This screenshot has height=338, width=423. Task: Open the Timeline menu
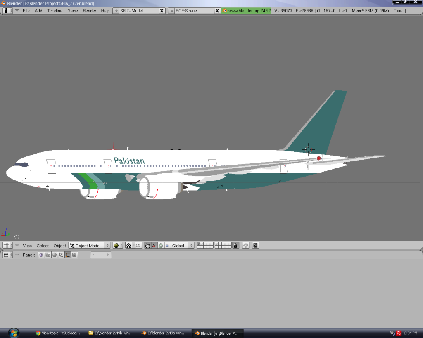click(x=55, y=10)
